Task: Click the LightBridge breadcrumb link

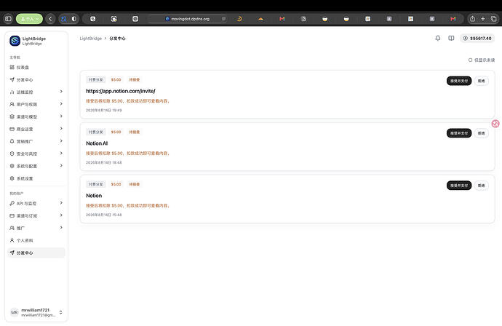Action: [91, 39]
